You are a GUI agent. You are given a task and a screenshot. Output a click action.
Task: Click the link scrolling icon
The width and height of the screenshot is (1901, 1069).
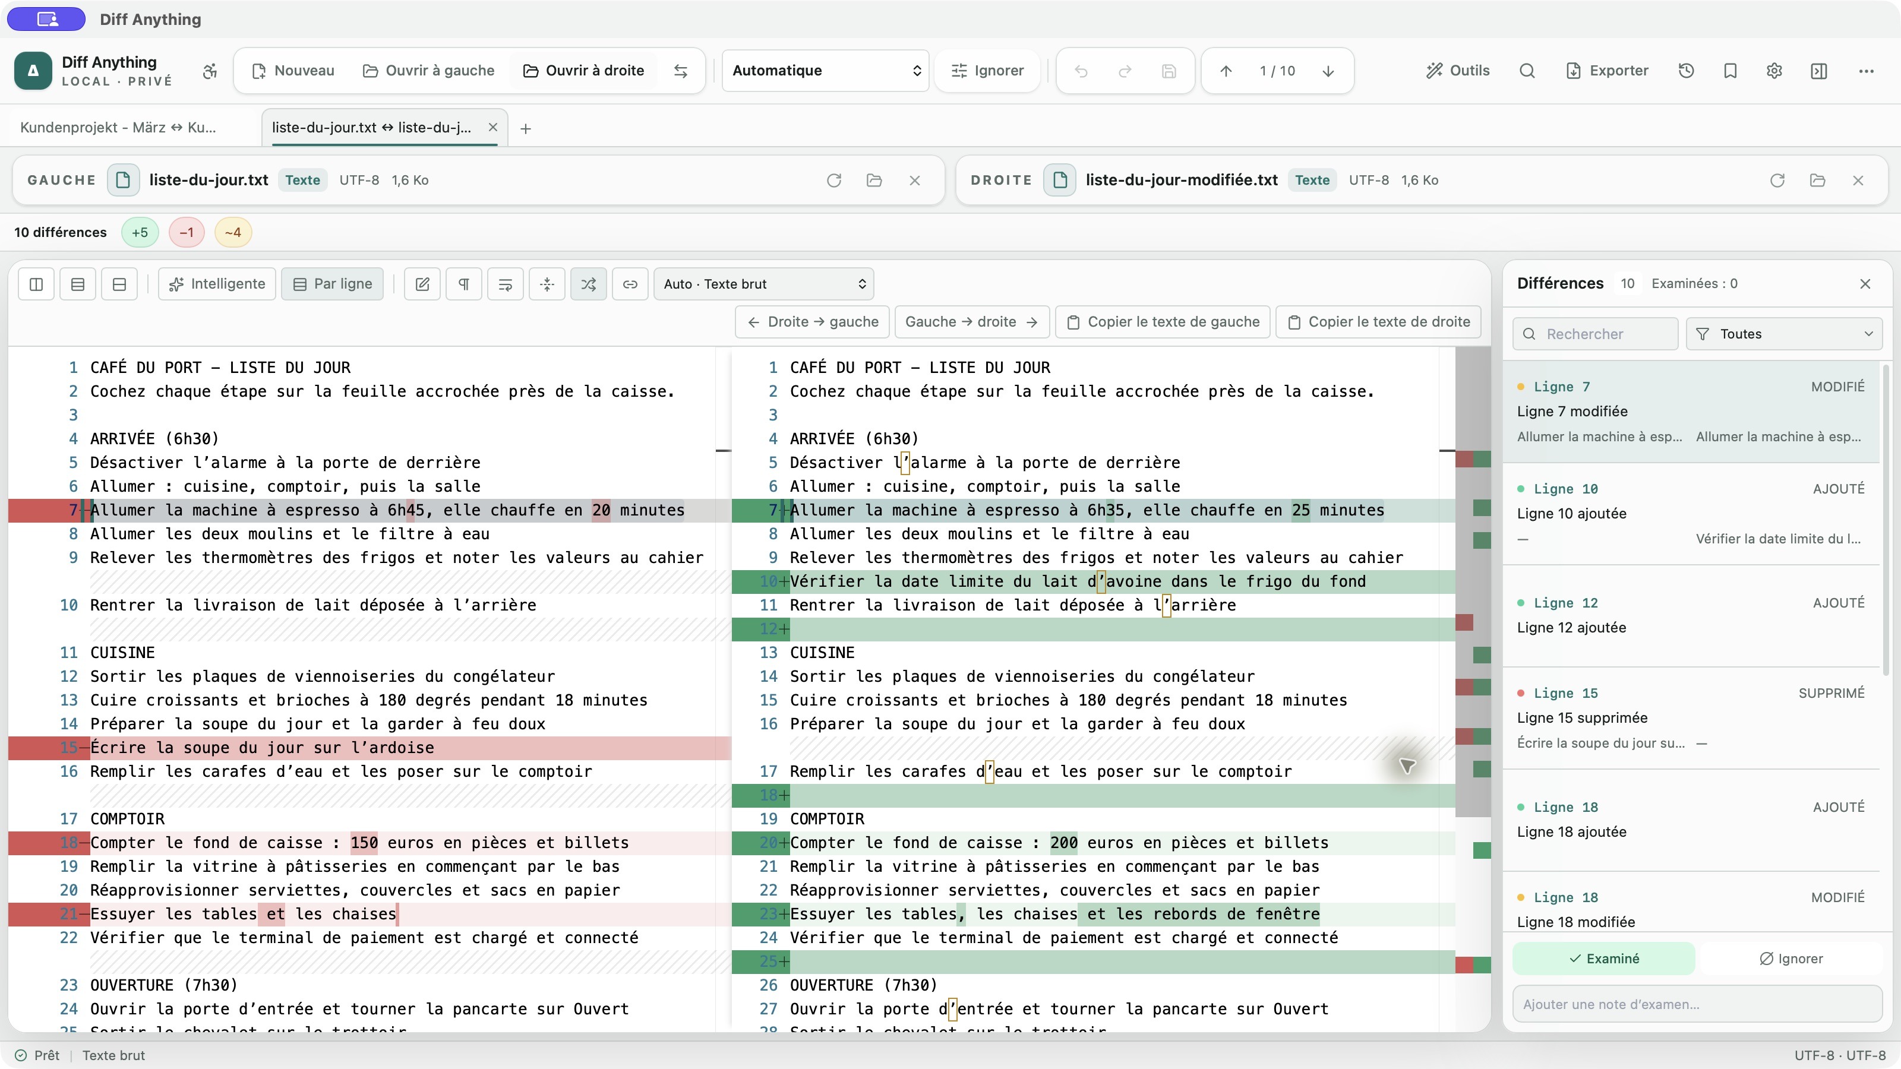630,284
